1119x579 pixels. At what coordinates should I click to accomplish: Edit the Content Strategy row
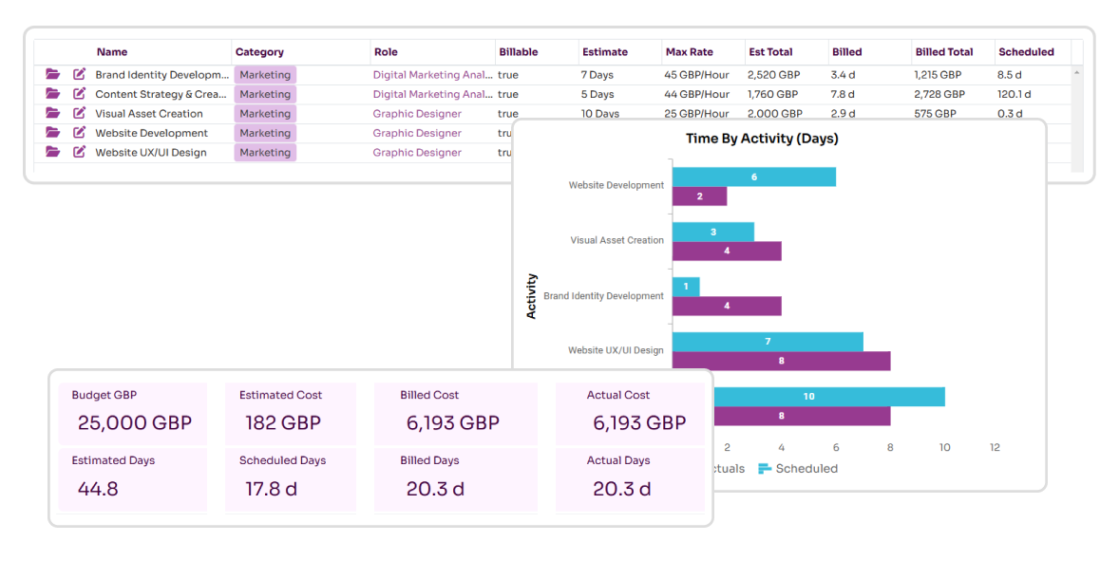pyautogui.click(x=79, y=93)
